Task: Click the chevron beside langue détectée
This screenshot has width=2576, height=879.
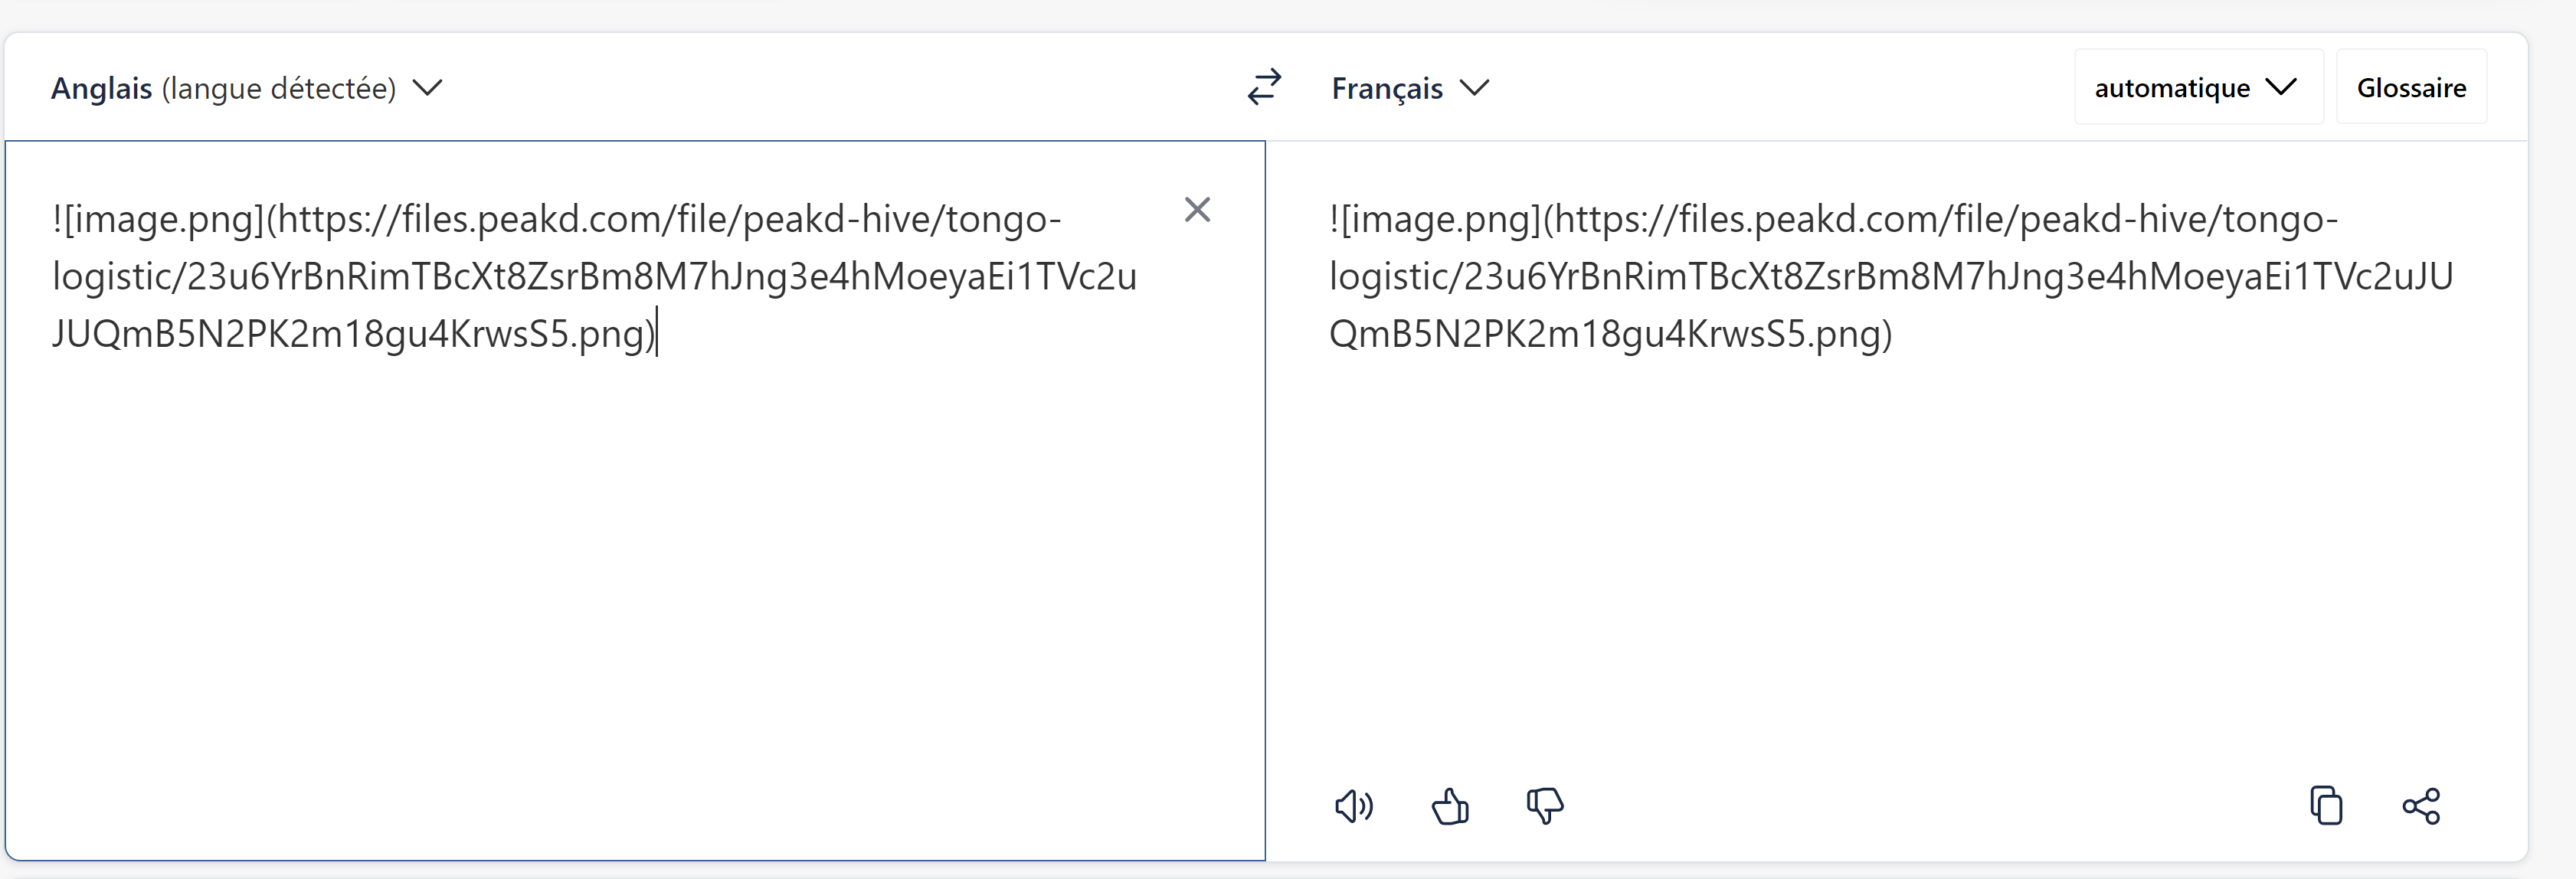Action: (x=428, y=88)
